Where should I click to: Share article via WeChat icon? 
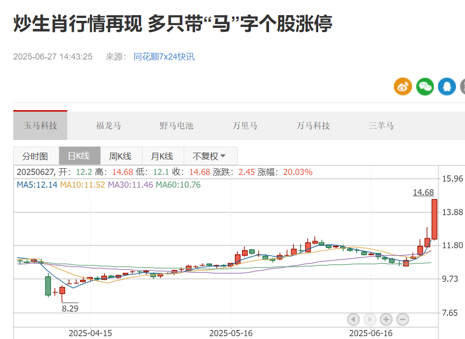click(425, 87)
